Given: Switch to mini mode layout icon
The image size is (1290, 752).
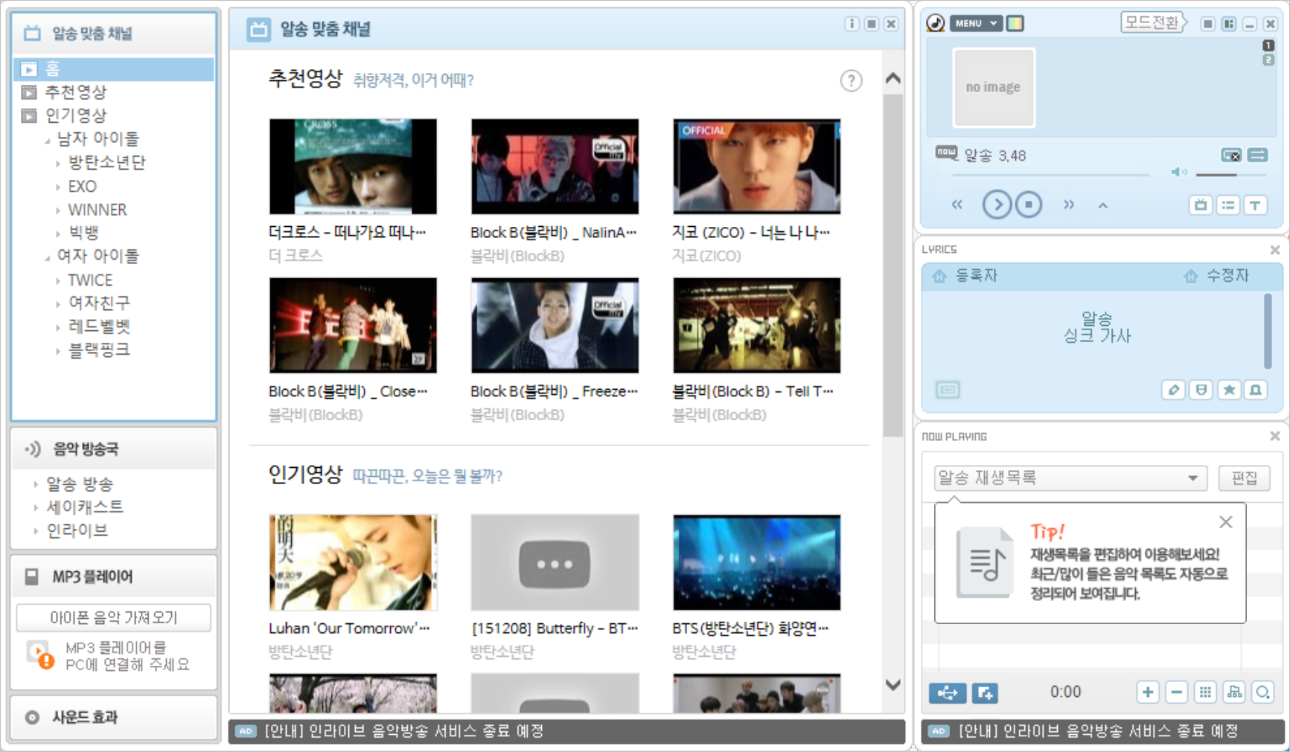Looking at the screenshot, I should (1208, 25).
